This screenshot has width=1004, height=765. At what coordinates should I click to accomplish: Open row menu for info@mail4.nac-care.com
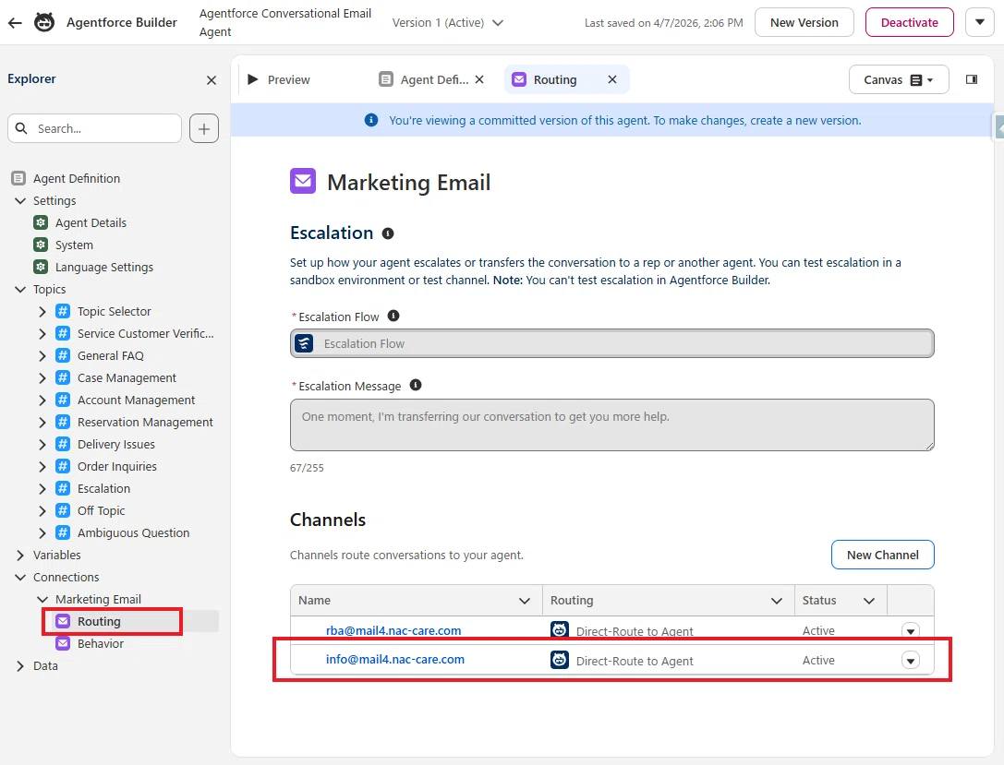pyautogui.click(x=911, y=660)
